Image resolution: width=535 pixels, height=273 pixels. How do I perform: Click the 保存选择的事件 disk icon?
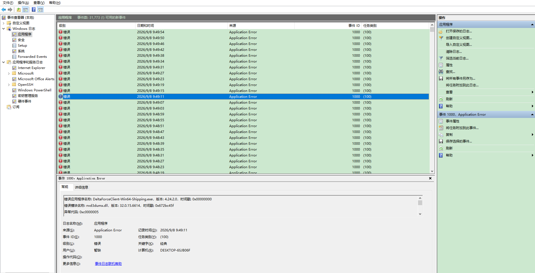tap(441, 141)
